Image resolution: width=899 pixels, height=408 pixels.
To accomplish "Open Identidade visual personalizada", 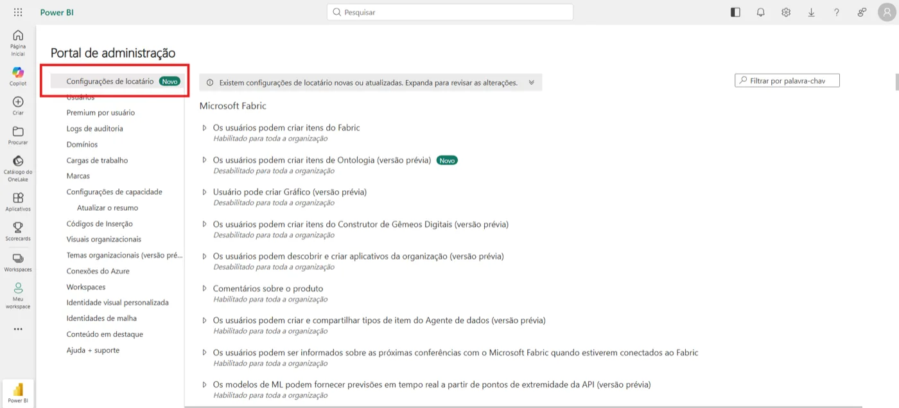I will 118,303.
